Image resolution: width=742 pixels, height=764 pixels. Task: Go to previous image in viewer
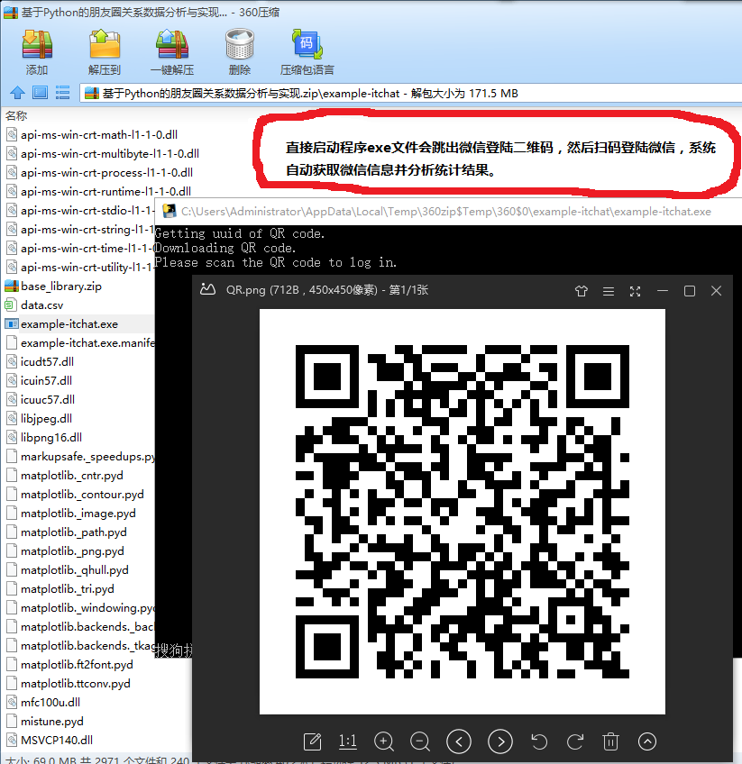click(459, 741)
